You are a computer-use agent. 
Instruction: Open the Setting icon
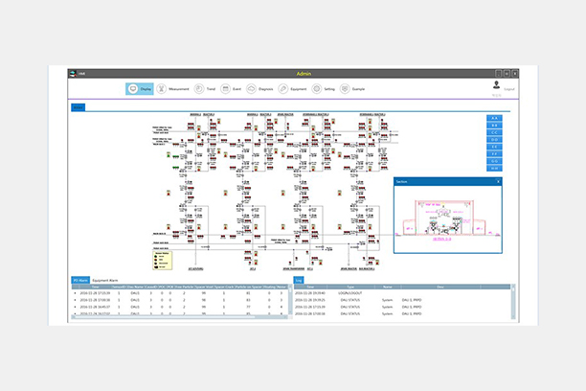[x=316, y=89]
